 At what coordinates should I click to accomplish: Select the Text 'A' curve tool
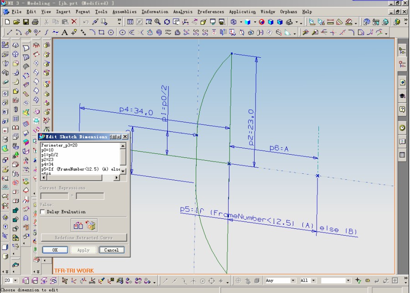[x=64, y=32]
